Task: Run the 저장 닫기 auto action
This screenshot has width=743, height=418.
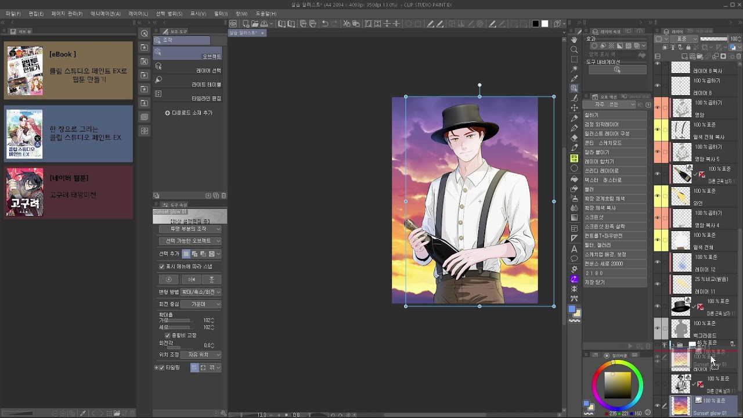Action: (x=615, y=282)
